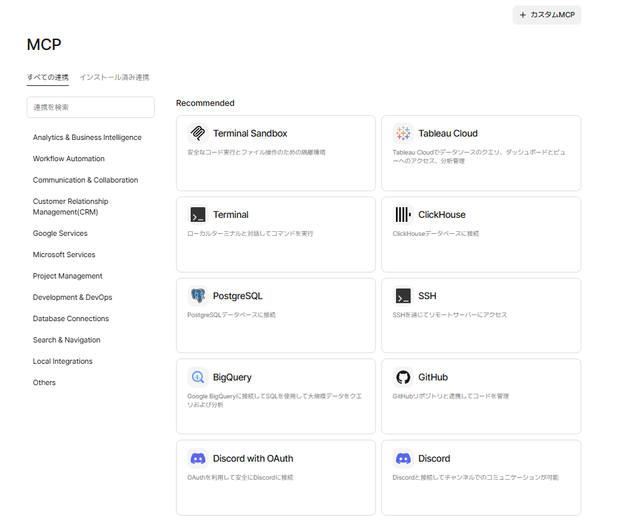Viewport: 642px width, 525px height.
Task: Click the PostgreSQL elephant icon
Action: coord(198,295)
